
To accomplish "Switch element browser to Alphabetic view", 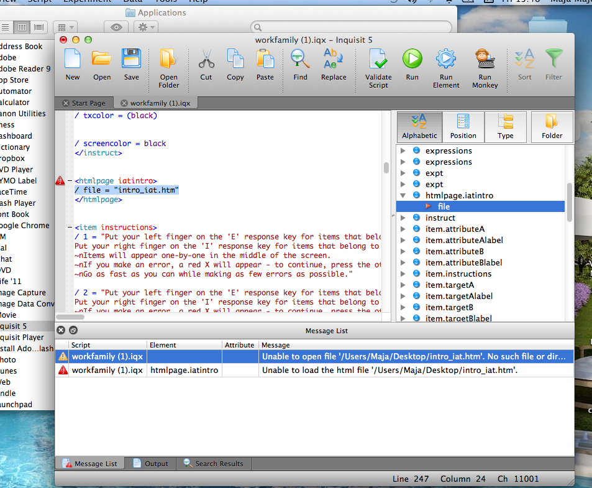I will [419, 127].
